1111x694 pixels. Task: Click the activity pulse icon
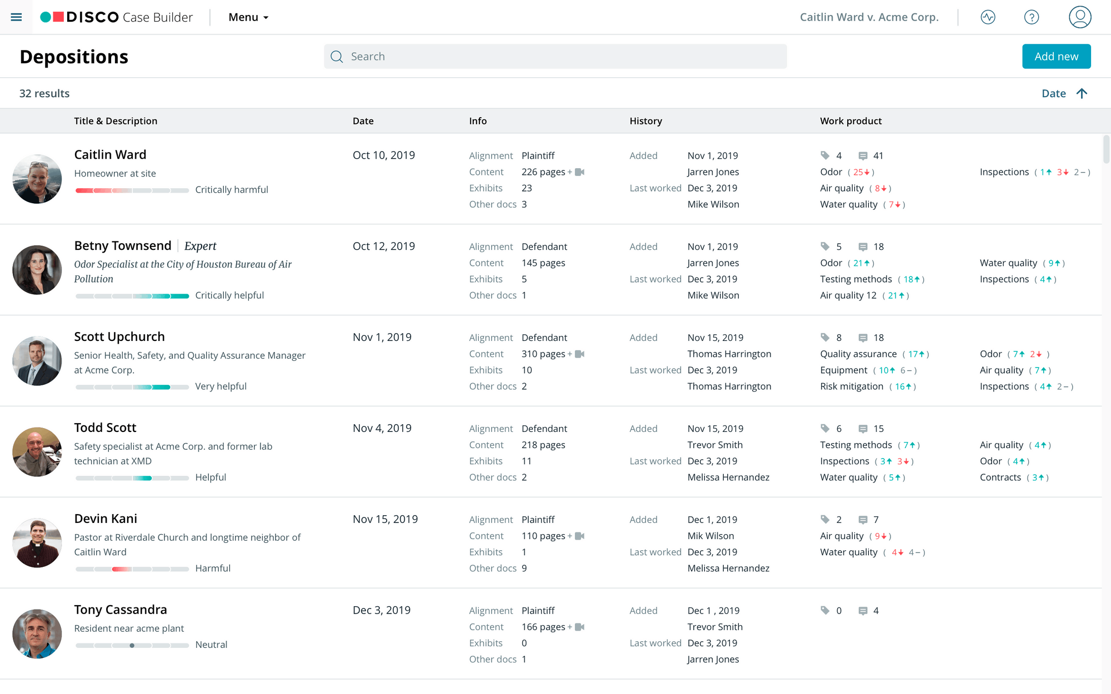(988, 17)
